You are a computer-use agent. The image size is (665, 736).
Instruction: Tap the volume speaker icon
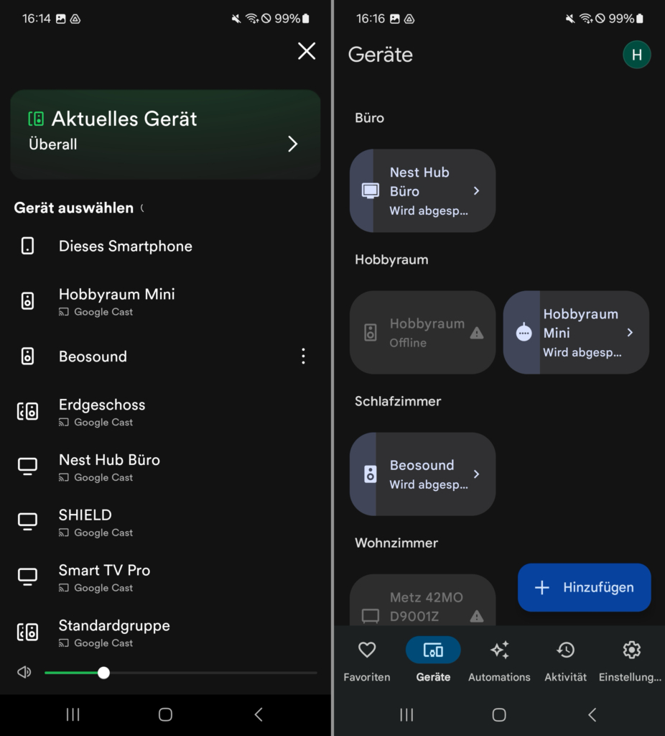point(24,673)
